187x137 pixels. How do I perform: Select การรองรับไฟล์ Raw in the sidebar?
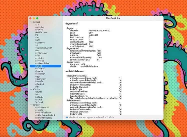43,112
